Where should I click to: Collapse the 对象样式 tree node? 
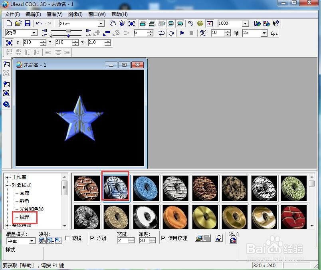click(x=7, y=185)
